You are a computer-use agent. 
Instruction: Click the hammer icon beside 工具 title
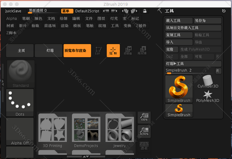click(x=159, y=11)
